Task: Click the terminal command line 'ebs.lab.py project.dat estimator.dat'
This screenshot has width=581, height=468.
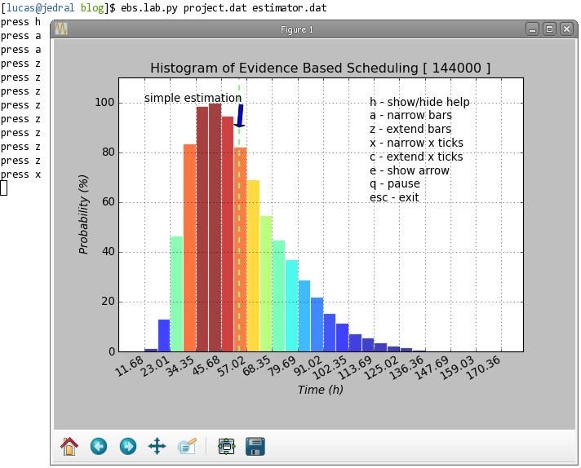Action: pos(224,8)
